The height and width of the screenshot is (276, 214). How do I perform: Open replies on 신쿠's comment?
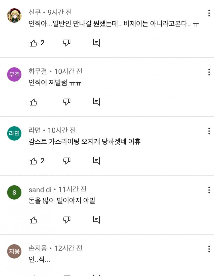pos(96,43)
